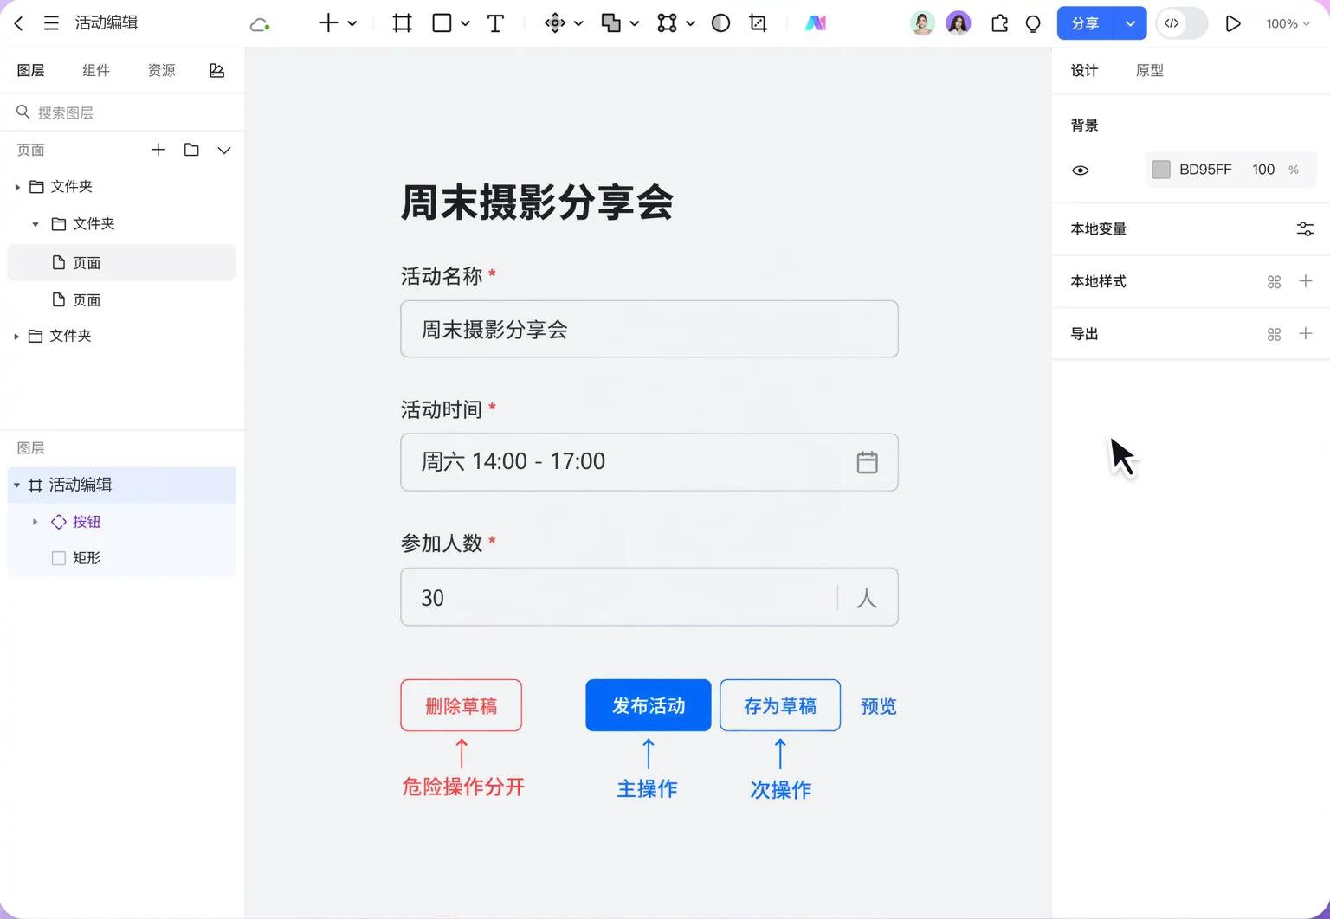Image resolution: width=1330 pixels, height=919 pixels.
Task: Select the Frame tool
Action: tap(402, 23)
